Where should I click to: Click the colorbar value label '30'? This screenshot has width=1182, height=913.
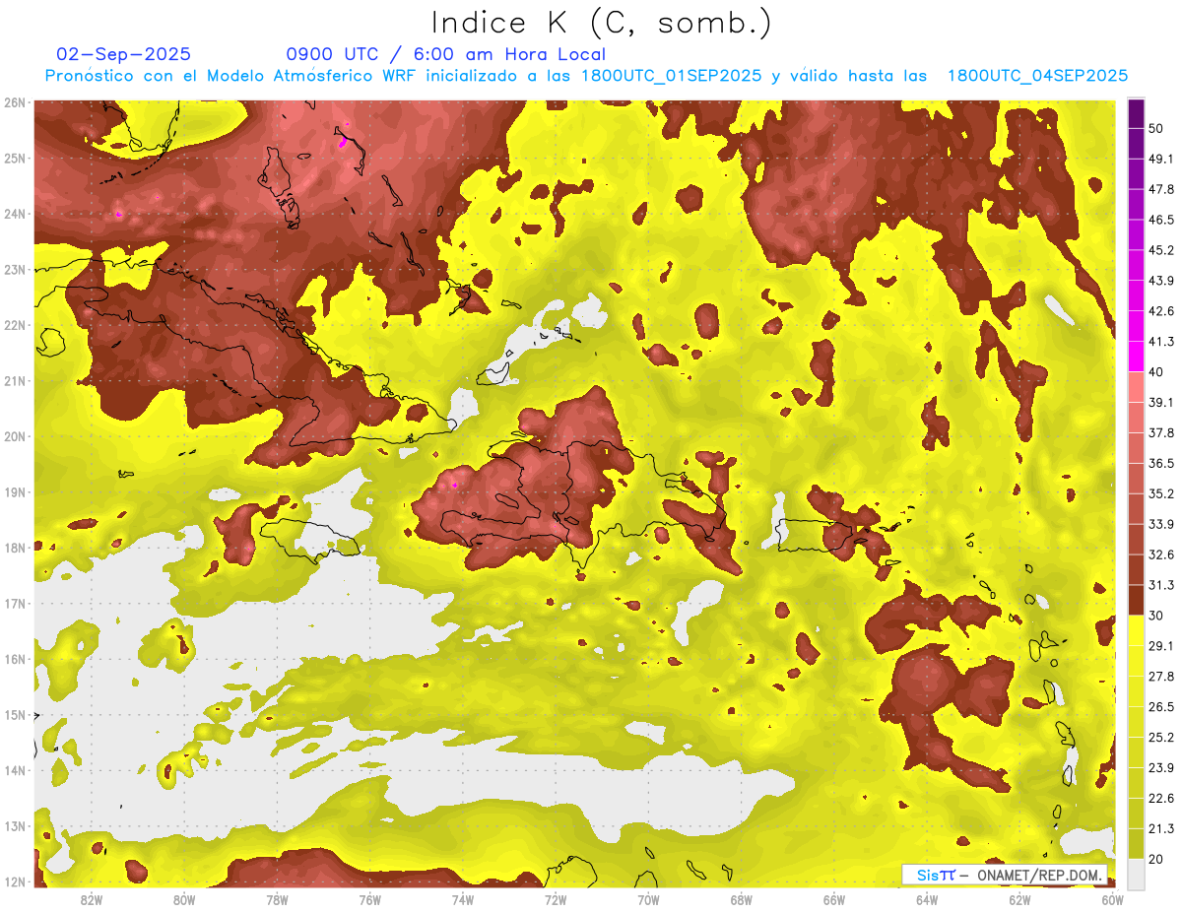tap(1156, 617)
